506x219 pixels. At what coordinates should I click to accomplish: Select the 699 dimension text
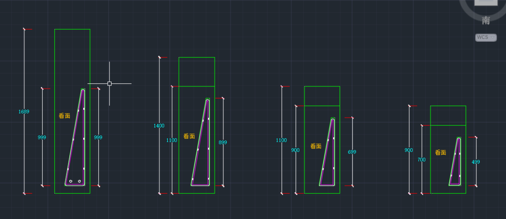tap(352, 152)
